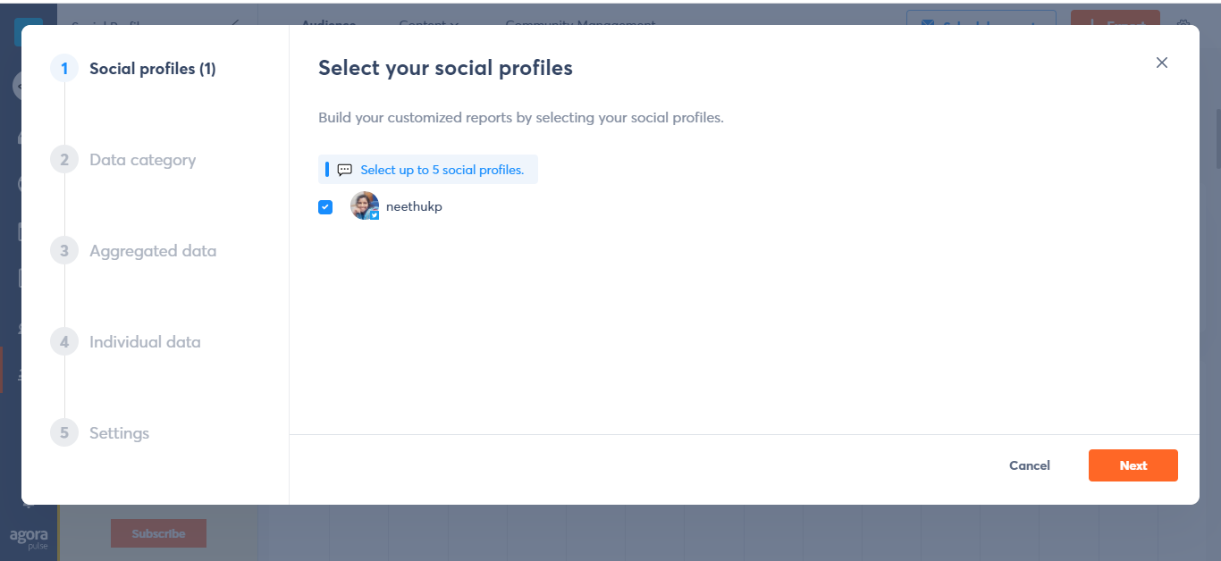This screenshot has height=561, width=1221.
Task: Click the step 3 circle icon
Action: tap(64, 251)
